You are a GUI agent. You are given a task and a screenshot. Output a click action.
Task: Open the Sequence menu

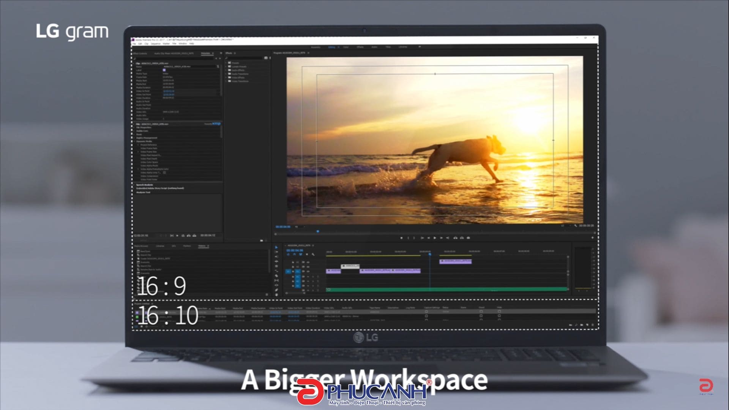pyautogui.click(x=156, y=44)
